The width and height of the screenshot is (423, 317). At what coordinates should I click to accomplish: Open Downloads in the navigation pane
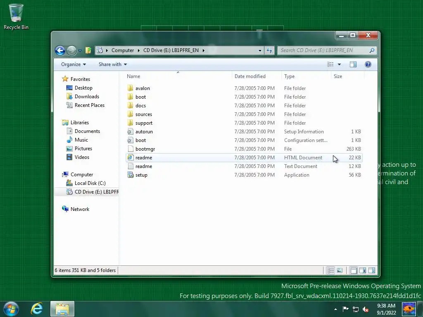87,97
